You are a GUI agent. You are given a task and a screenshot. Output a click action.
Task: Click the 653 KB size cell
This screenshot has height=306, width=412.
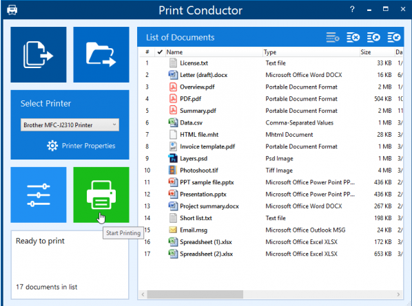[383, 254]
